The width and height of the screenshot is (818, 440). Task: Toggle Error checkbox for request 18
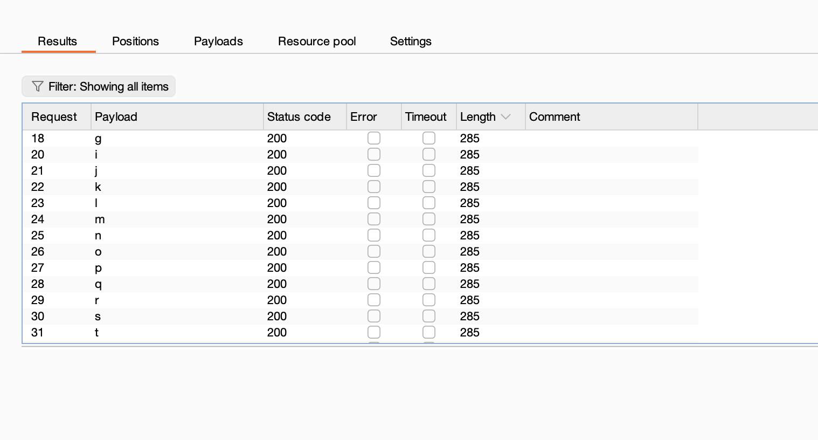(x=373, y=139)
